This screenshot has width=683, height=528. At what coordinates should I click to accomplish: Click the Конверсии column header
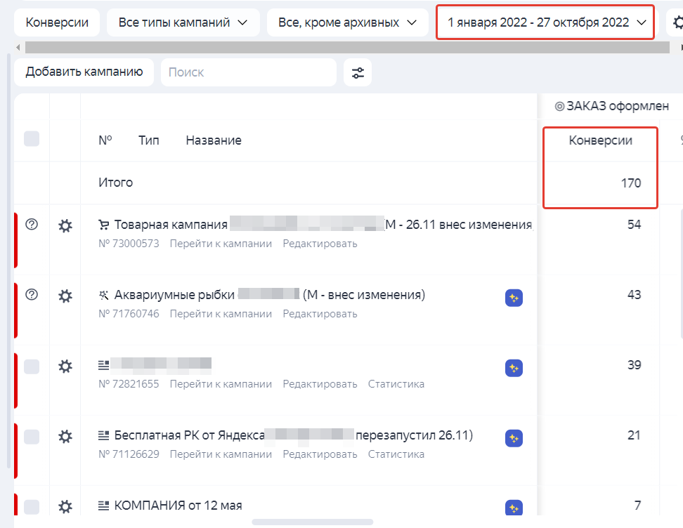click(x=600, y=140)
